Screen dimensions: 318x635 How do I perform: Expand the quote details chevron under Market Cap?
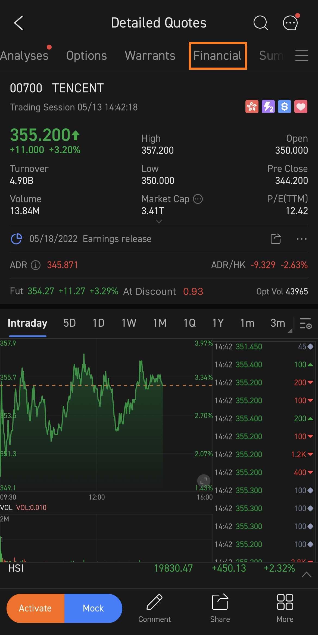coord(159,221)
